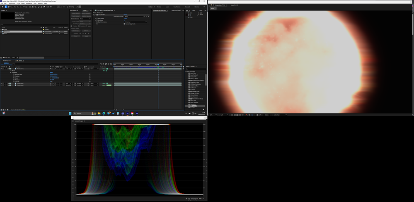Click the Windows taskbar Search box
This screenshot has width=414, height=202.
81,113
